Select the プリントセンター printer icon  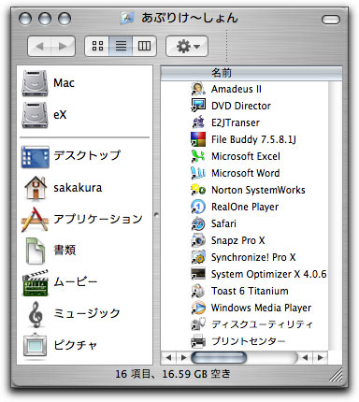tap(198, 341)
